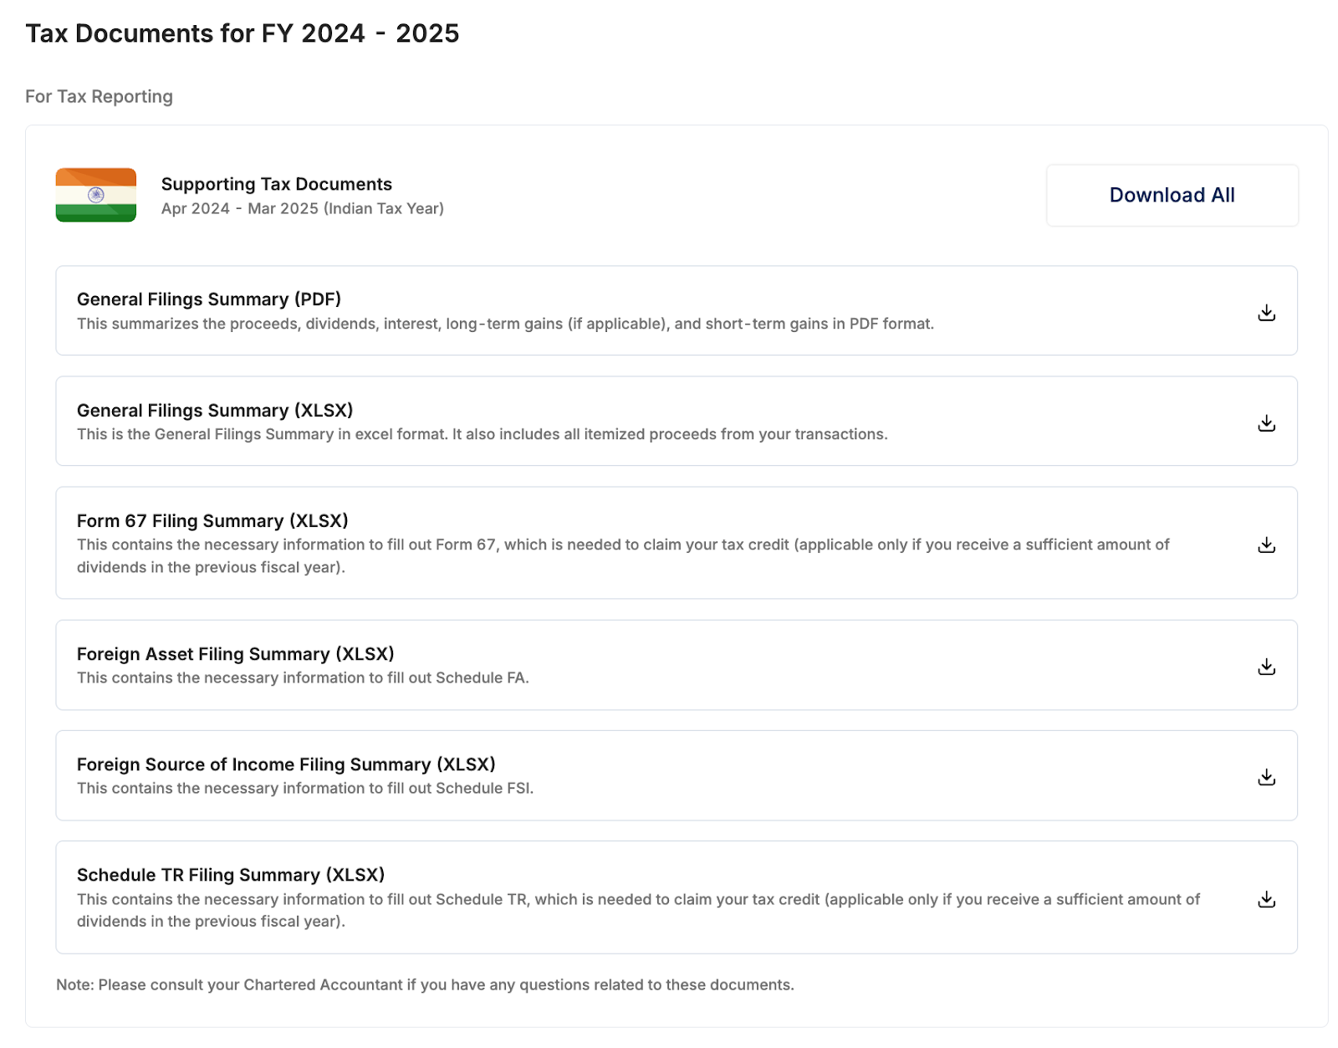Click the Form 67 Filing Summary (XLSX) title
Image resolution: width=1338 pixels, height=1048 pixels.
click(212, 521)
